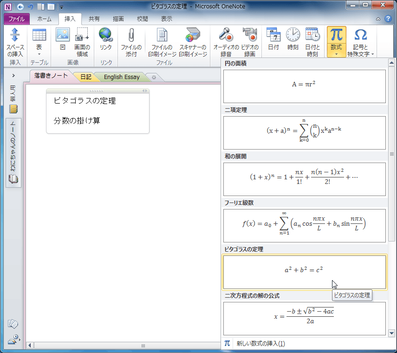Select the Screen Clipping (画面の領域) icon

[82, 42]
